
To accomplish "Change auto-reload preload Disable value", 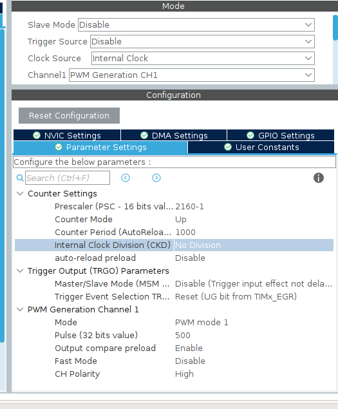I will 190,258.
